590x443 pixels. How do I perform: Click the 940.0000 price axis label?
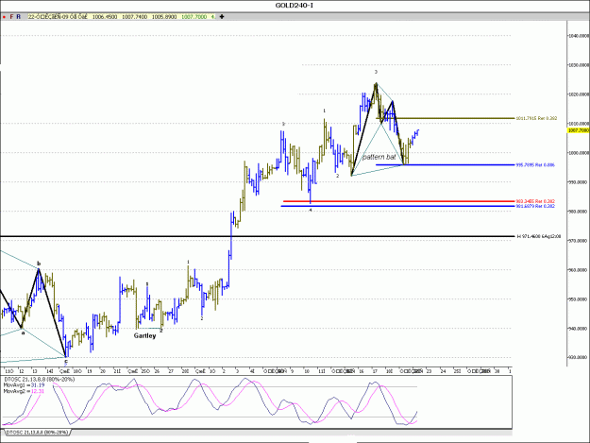[x=579, y=329]
